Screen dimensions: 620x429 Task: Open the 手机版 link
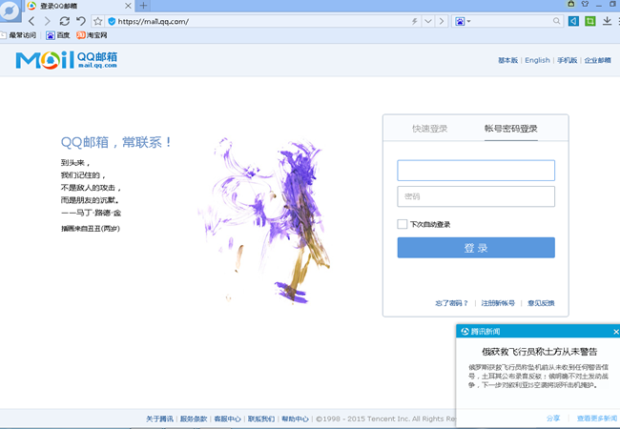(x=567, y=60)
